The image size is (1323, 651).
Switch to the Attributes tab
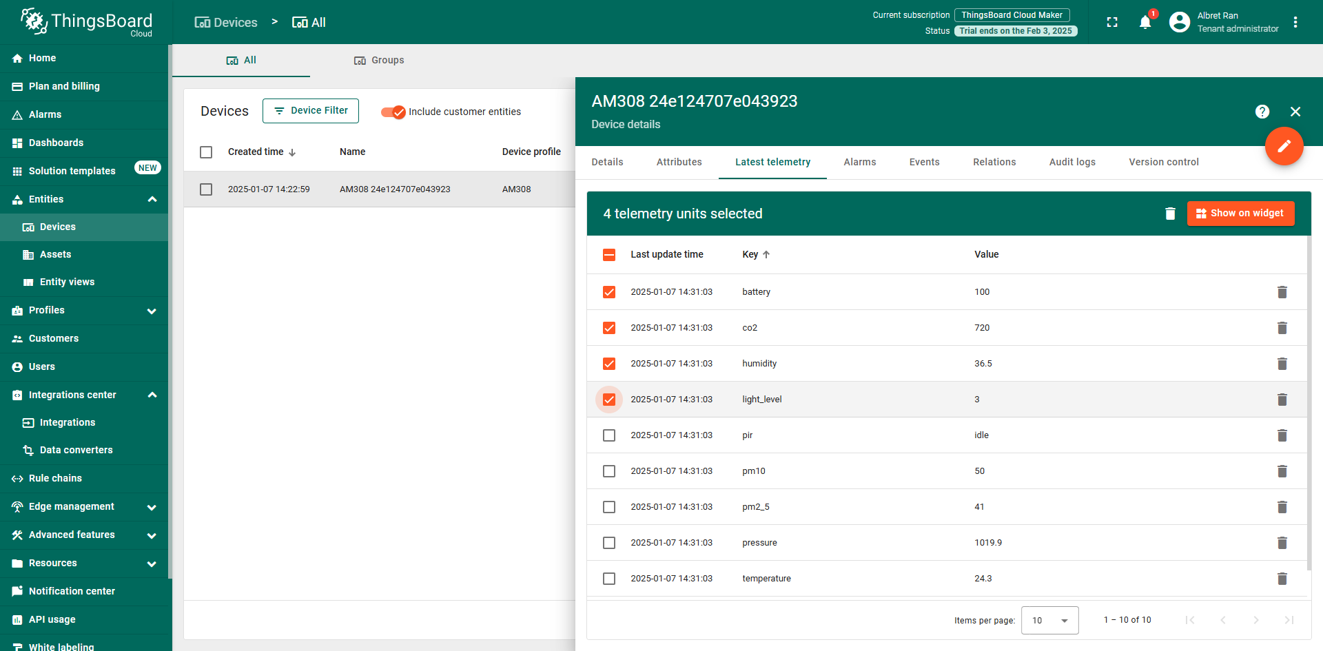click(679, 163)
